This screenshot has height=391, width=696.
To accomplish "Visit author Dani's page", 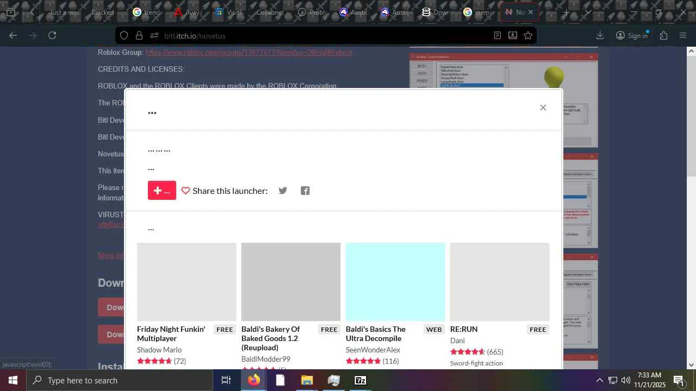I will 457,340.
